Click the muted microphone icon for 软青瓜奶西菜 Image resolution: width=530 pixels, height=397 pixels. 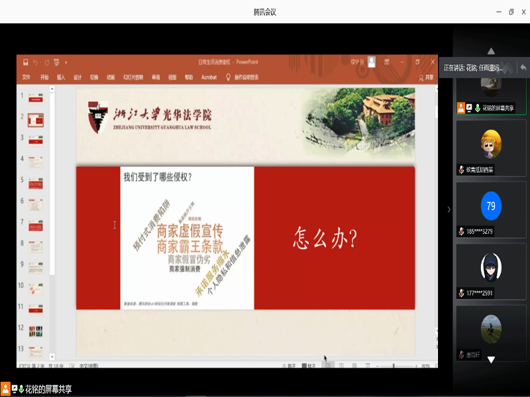[460, 170]
